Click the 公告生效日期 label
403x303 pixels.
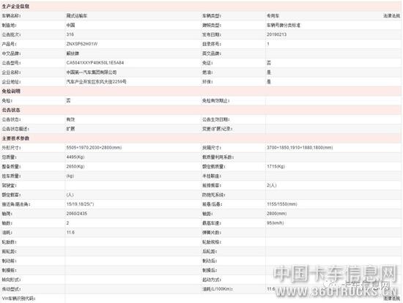click(216, 119)
